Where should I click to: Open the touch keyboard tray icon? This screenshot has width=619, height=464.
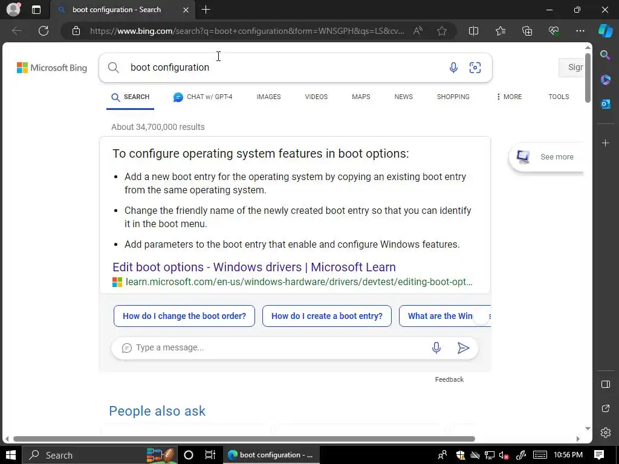[540, 456]
